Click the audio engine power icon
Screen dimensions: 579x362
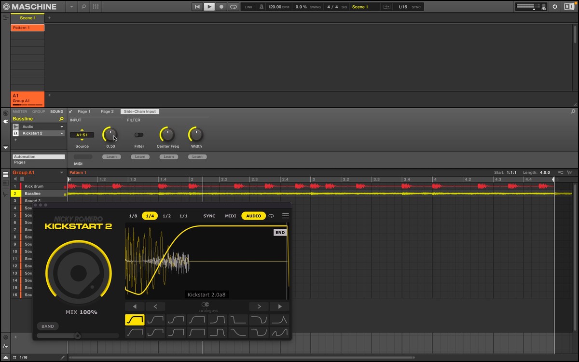click(x=555, y=7)
